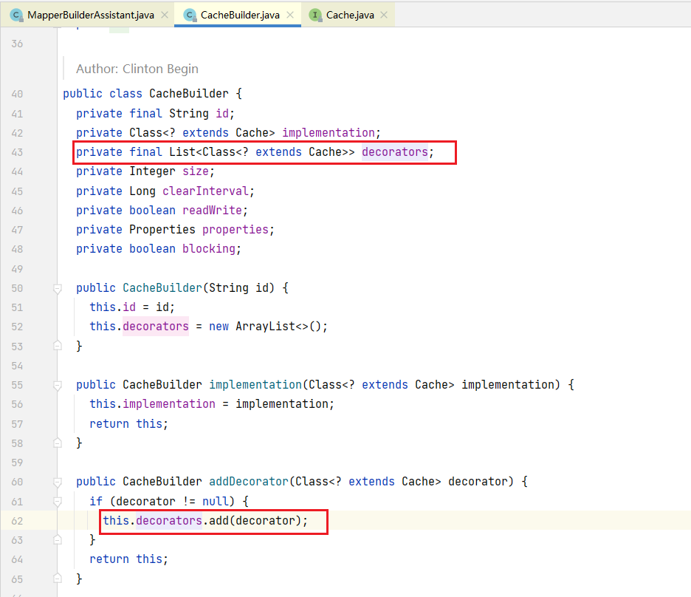Close the MapperBuilderAssistant.java tab
691x597 pixels.
pyautogui.click(x=165, y=15)
